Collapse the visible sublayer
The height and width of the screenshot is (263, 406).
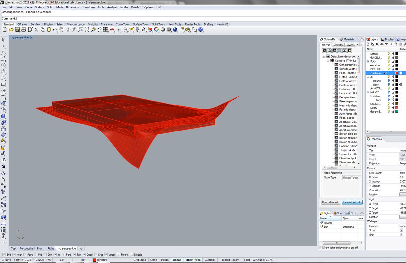(x=371, y=96)
